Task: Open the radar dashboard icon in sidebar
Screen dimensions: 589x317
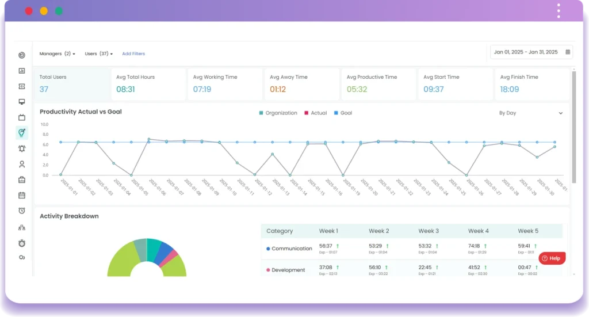Action: click(x=22, y=55)
